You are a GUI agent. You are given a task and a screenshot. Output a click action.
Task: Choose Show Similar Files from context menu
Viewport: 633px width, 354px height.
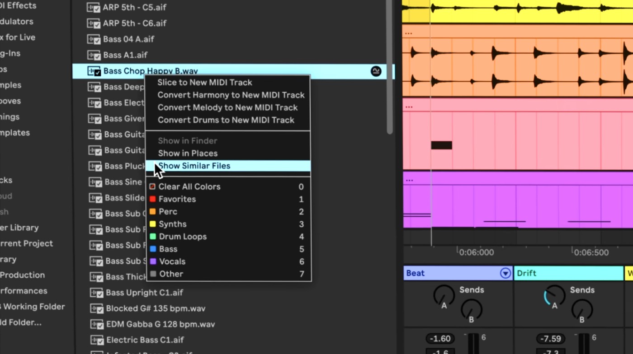pyautogui.click(x=194, y=166)
